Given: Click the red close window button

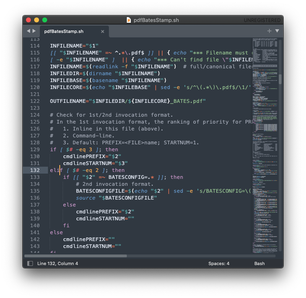Looking at the screenshot, I should [28, 20].
